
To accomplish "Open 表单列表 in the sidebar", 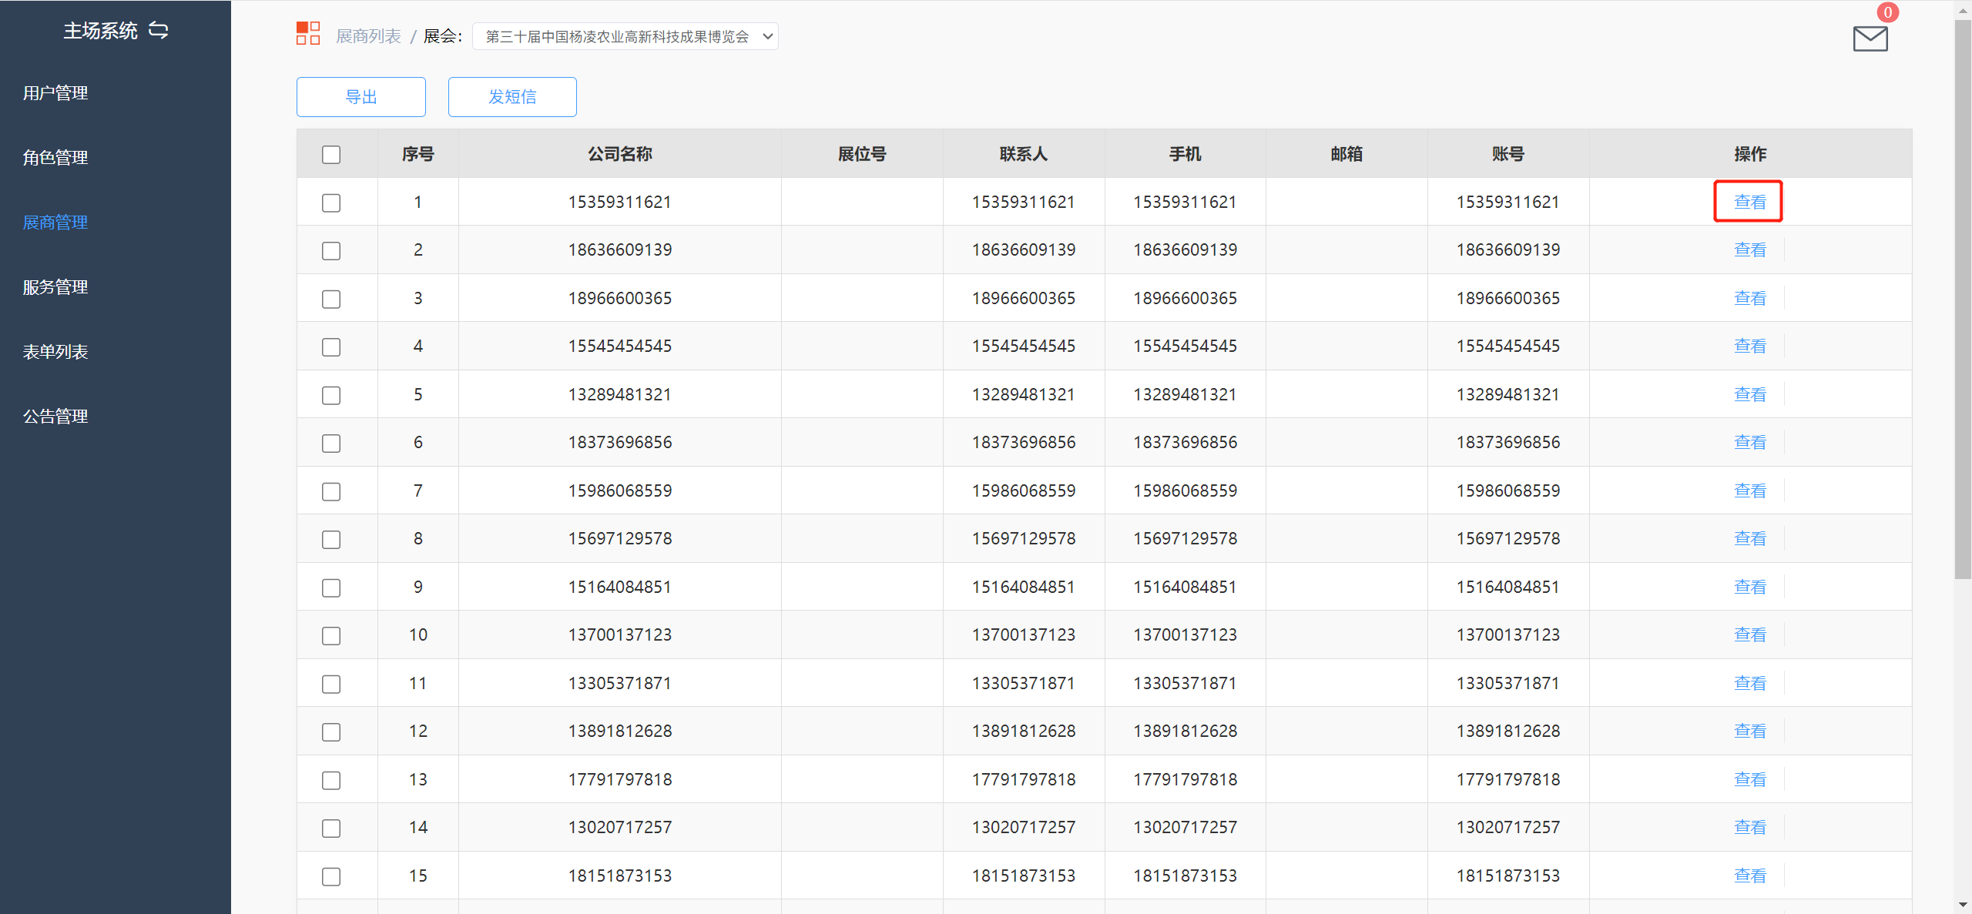I will point(55,352).
